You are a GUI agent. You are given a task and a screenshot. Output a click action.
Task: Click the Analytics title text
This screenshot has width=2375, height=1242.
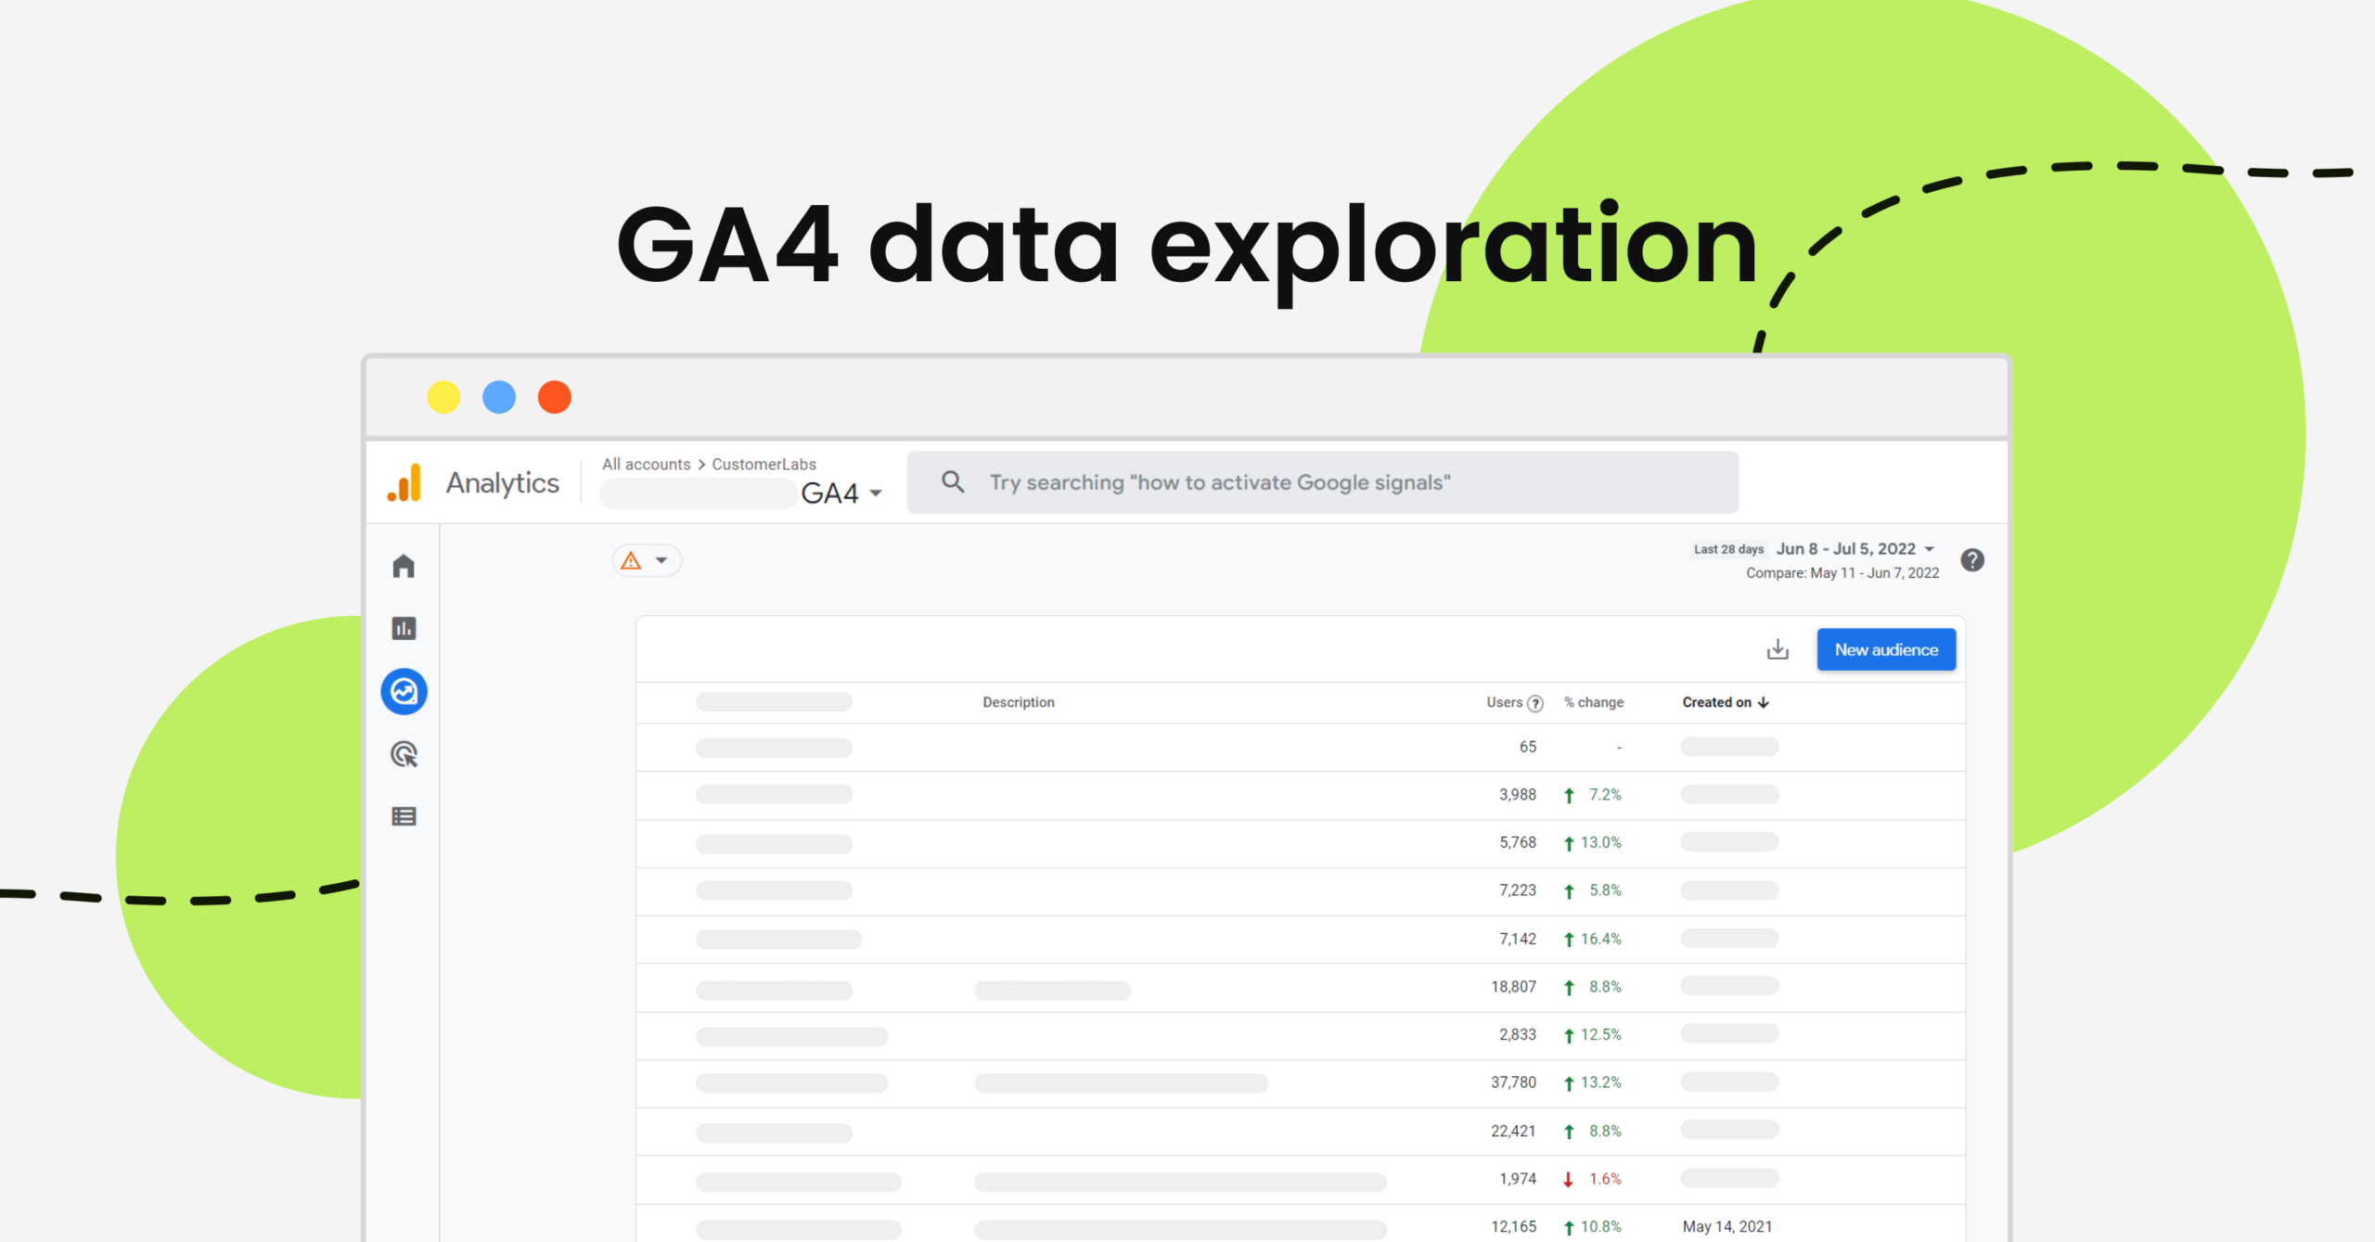[x=503, y=482]
